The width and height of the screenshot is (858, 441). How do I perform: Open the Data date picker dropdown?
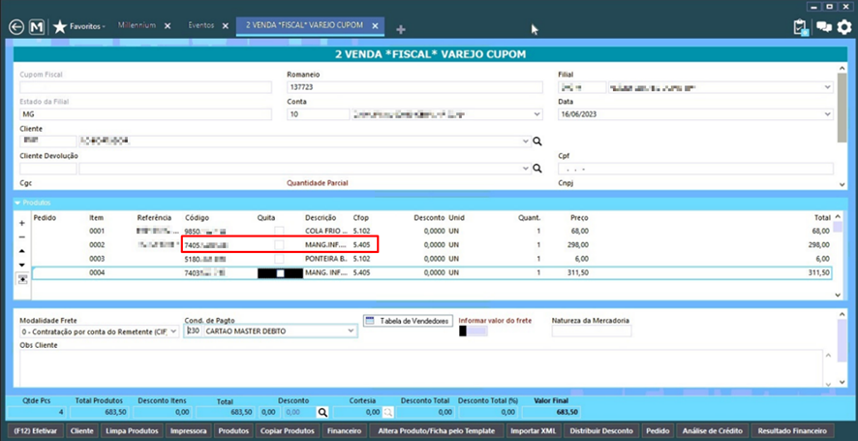click(x=827, y=114)
